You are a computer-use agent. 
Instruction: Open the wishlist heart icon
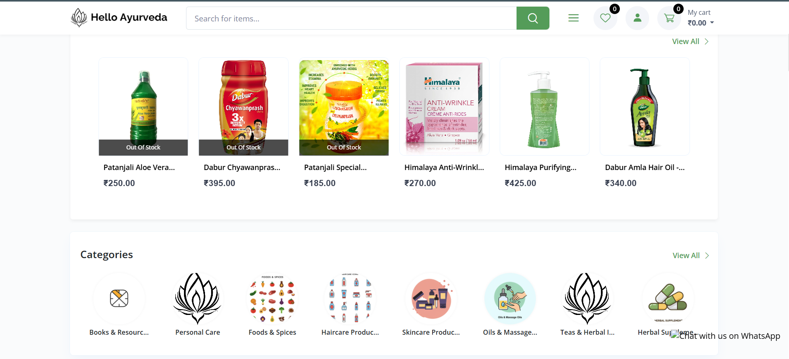[x=605, y=18]
